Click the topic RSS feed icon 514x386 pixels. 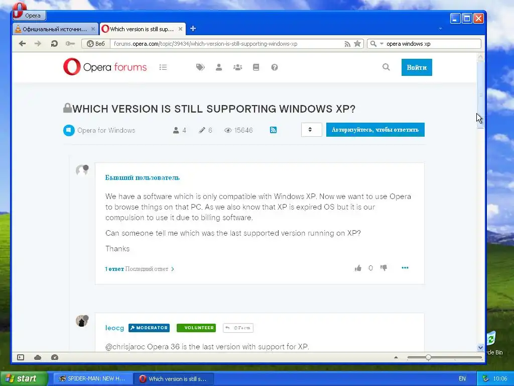pos(273,130)
